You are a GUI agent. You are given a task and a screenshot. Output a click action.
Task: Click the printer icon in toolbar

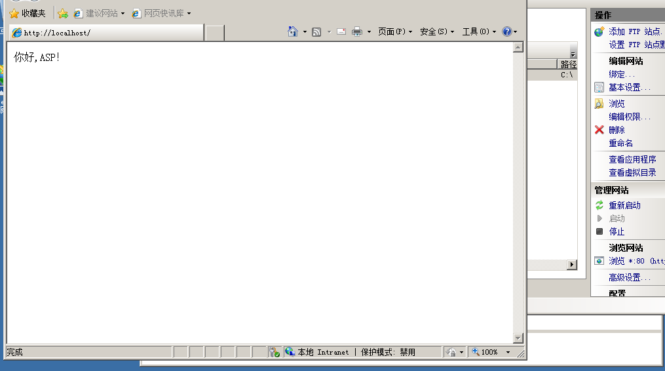pyautogui.click(x=357, y=31)
